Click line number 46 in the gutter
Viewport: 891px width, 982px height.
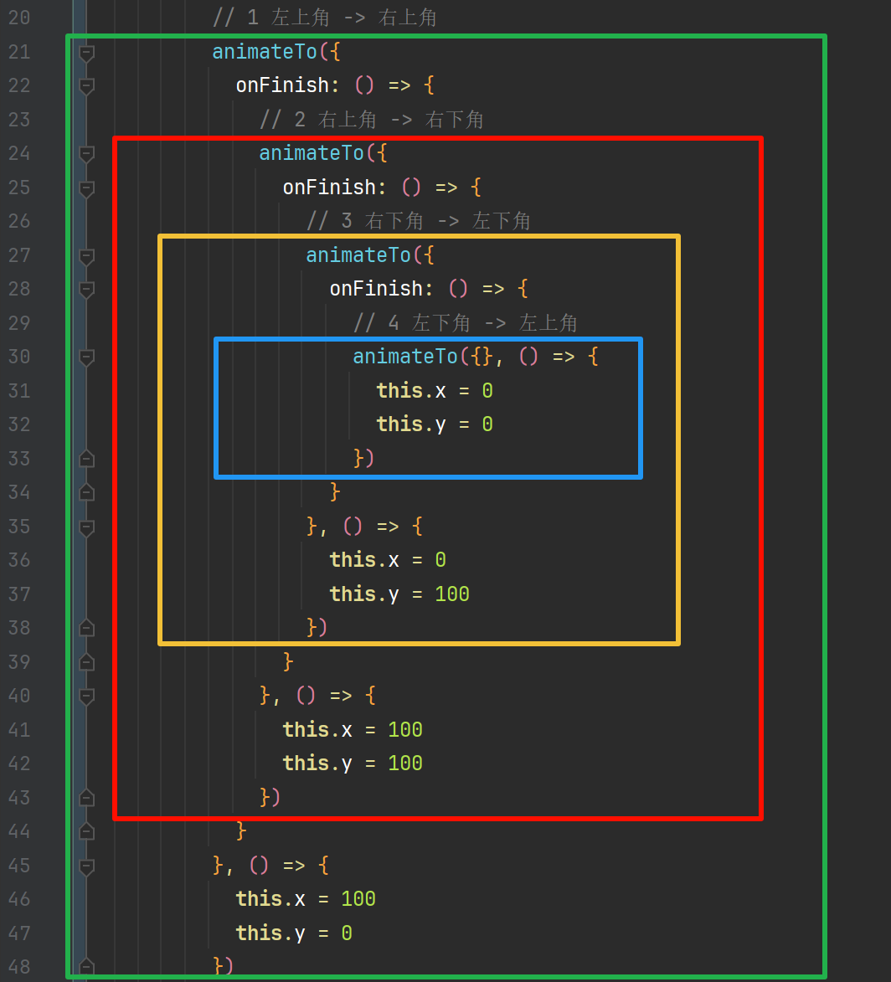point(20,898)
